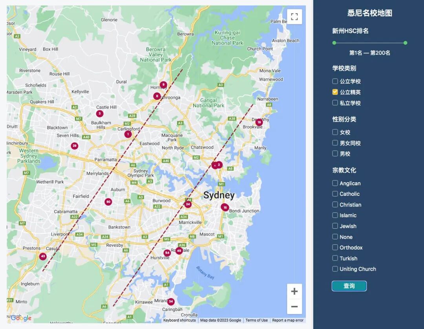The image size is (424, 329).
Task: Click marker 49 at Rockdale
Action: point(179,251)
